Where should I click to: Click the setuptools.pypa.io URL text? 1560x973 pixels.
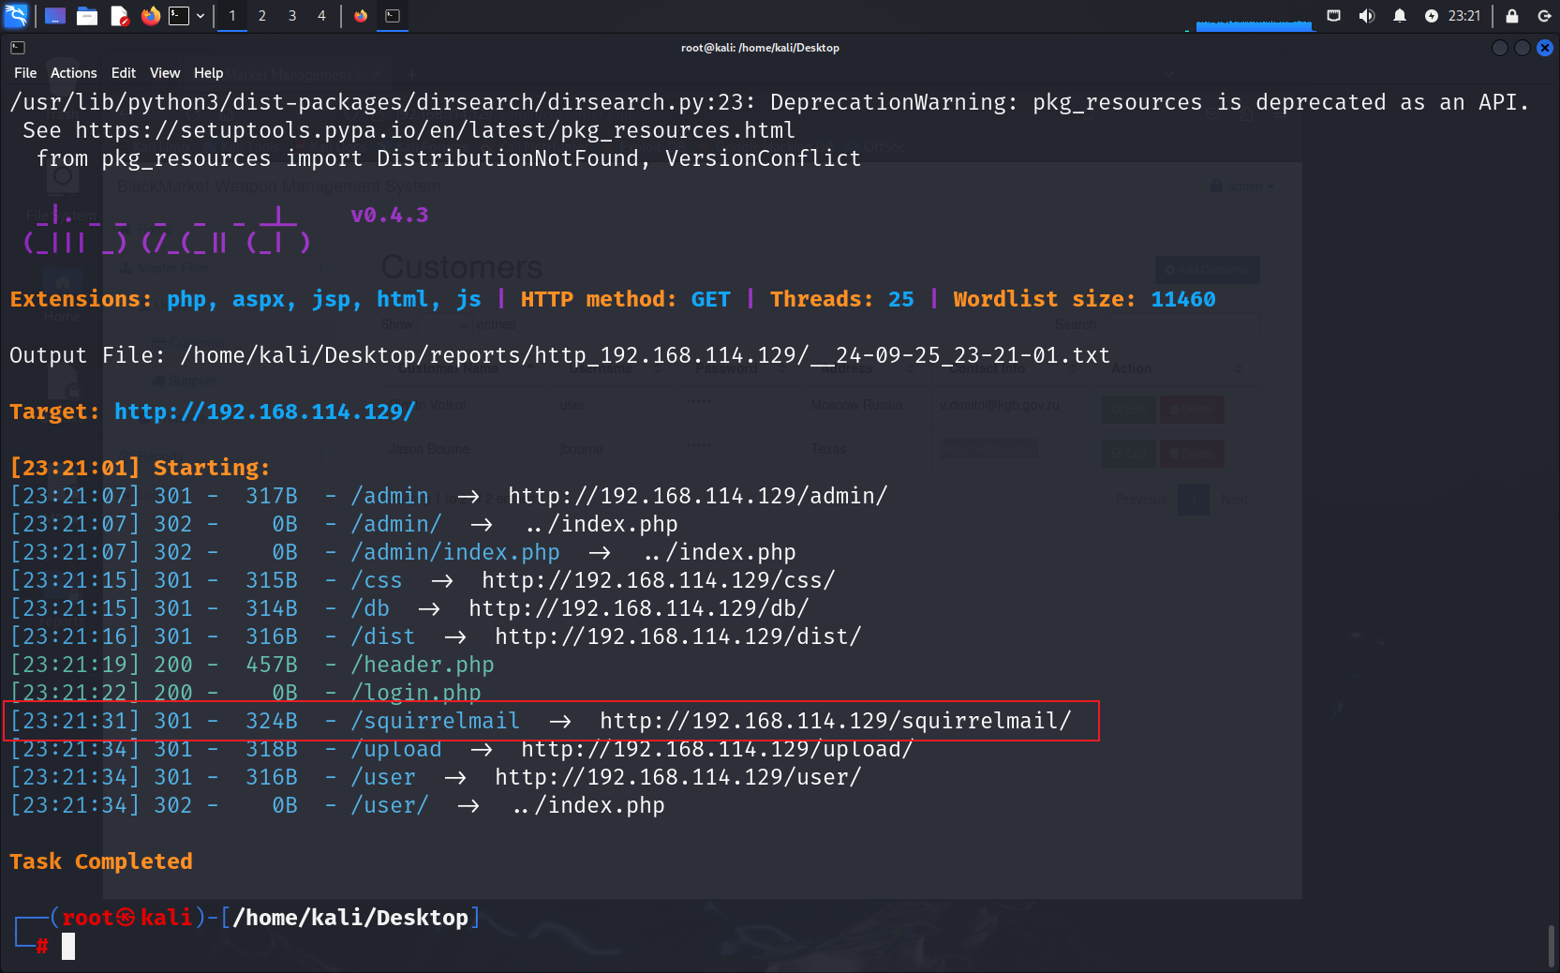[436, 130]
